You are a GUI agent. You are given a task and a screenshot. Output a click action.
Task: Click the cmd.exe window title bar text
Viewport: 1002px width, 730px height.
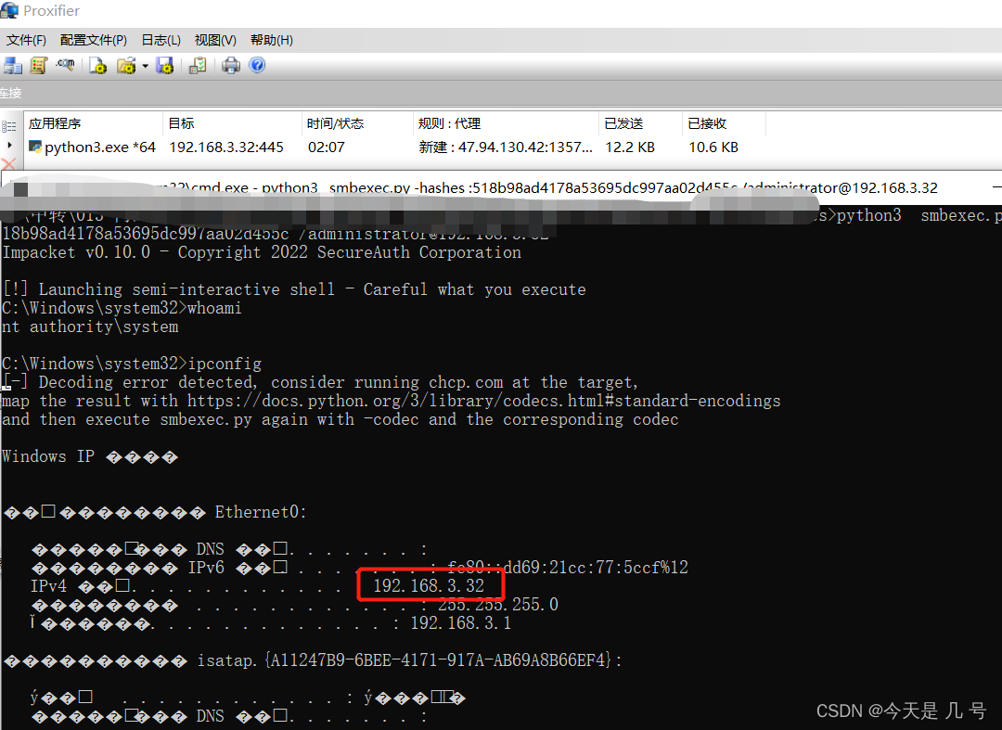(x=546, y=187)
